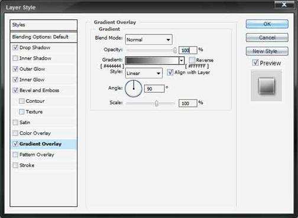The width and height of the screenshot is (298, 218).
Task: Toggle the Bevel and Emboss checkbox
Action: tap(15, 90)
